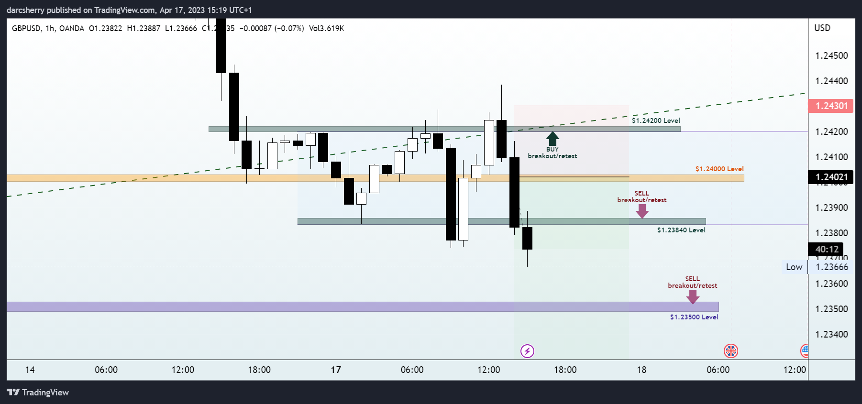
Task: Click the 18 date label on time axis
Action: tap(641, 370)
